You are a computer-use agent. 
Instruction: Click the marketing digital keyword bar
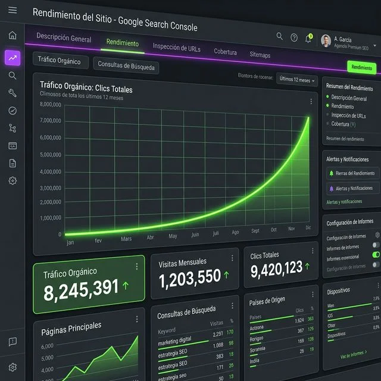pos(183,345)
